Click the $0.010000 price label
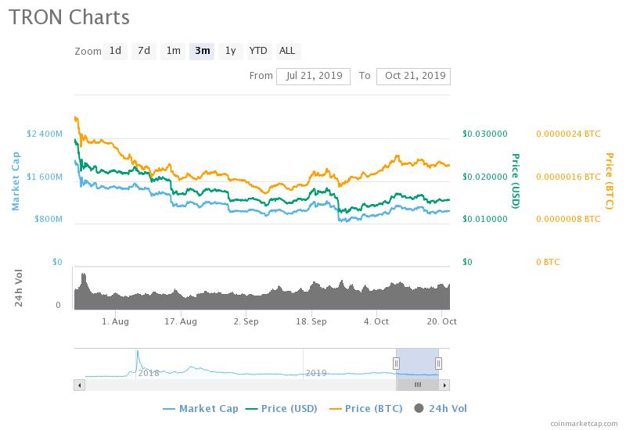The width and height of the screenshot is (626, 430). pos(485,219)
